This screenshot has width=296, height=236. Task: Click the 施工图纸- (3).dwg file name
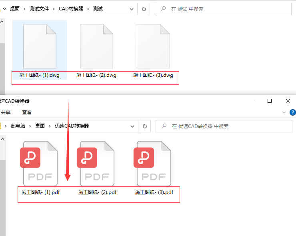click(153, 75)
